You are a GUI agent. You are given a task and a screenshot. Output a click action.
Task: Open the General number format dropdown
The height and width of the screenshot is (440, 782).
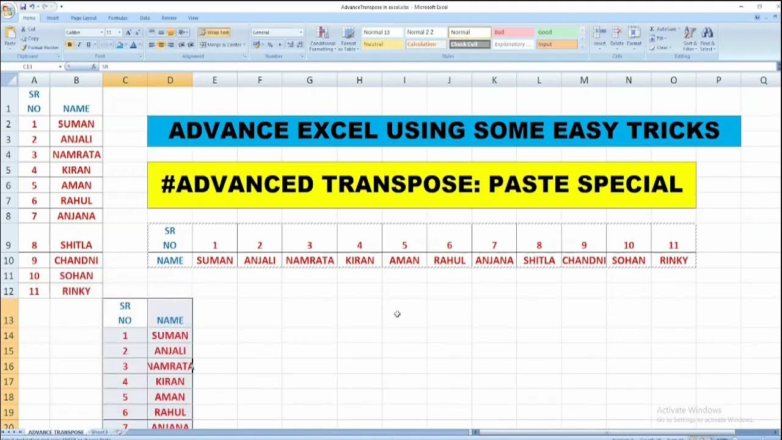pos(301,32)
